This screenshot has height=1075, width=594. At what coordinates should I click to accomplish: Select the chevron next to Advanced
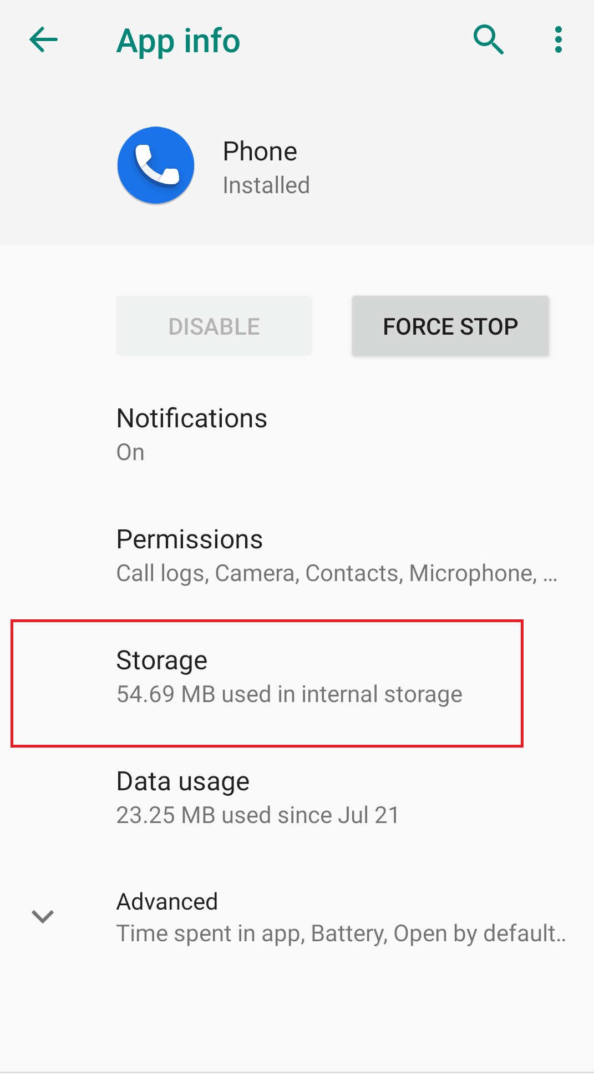tap(43, 916)
